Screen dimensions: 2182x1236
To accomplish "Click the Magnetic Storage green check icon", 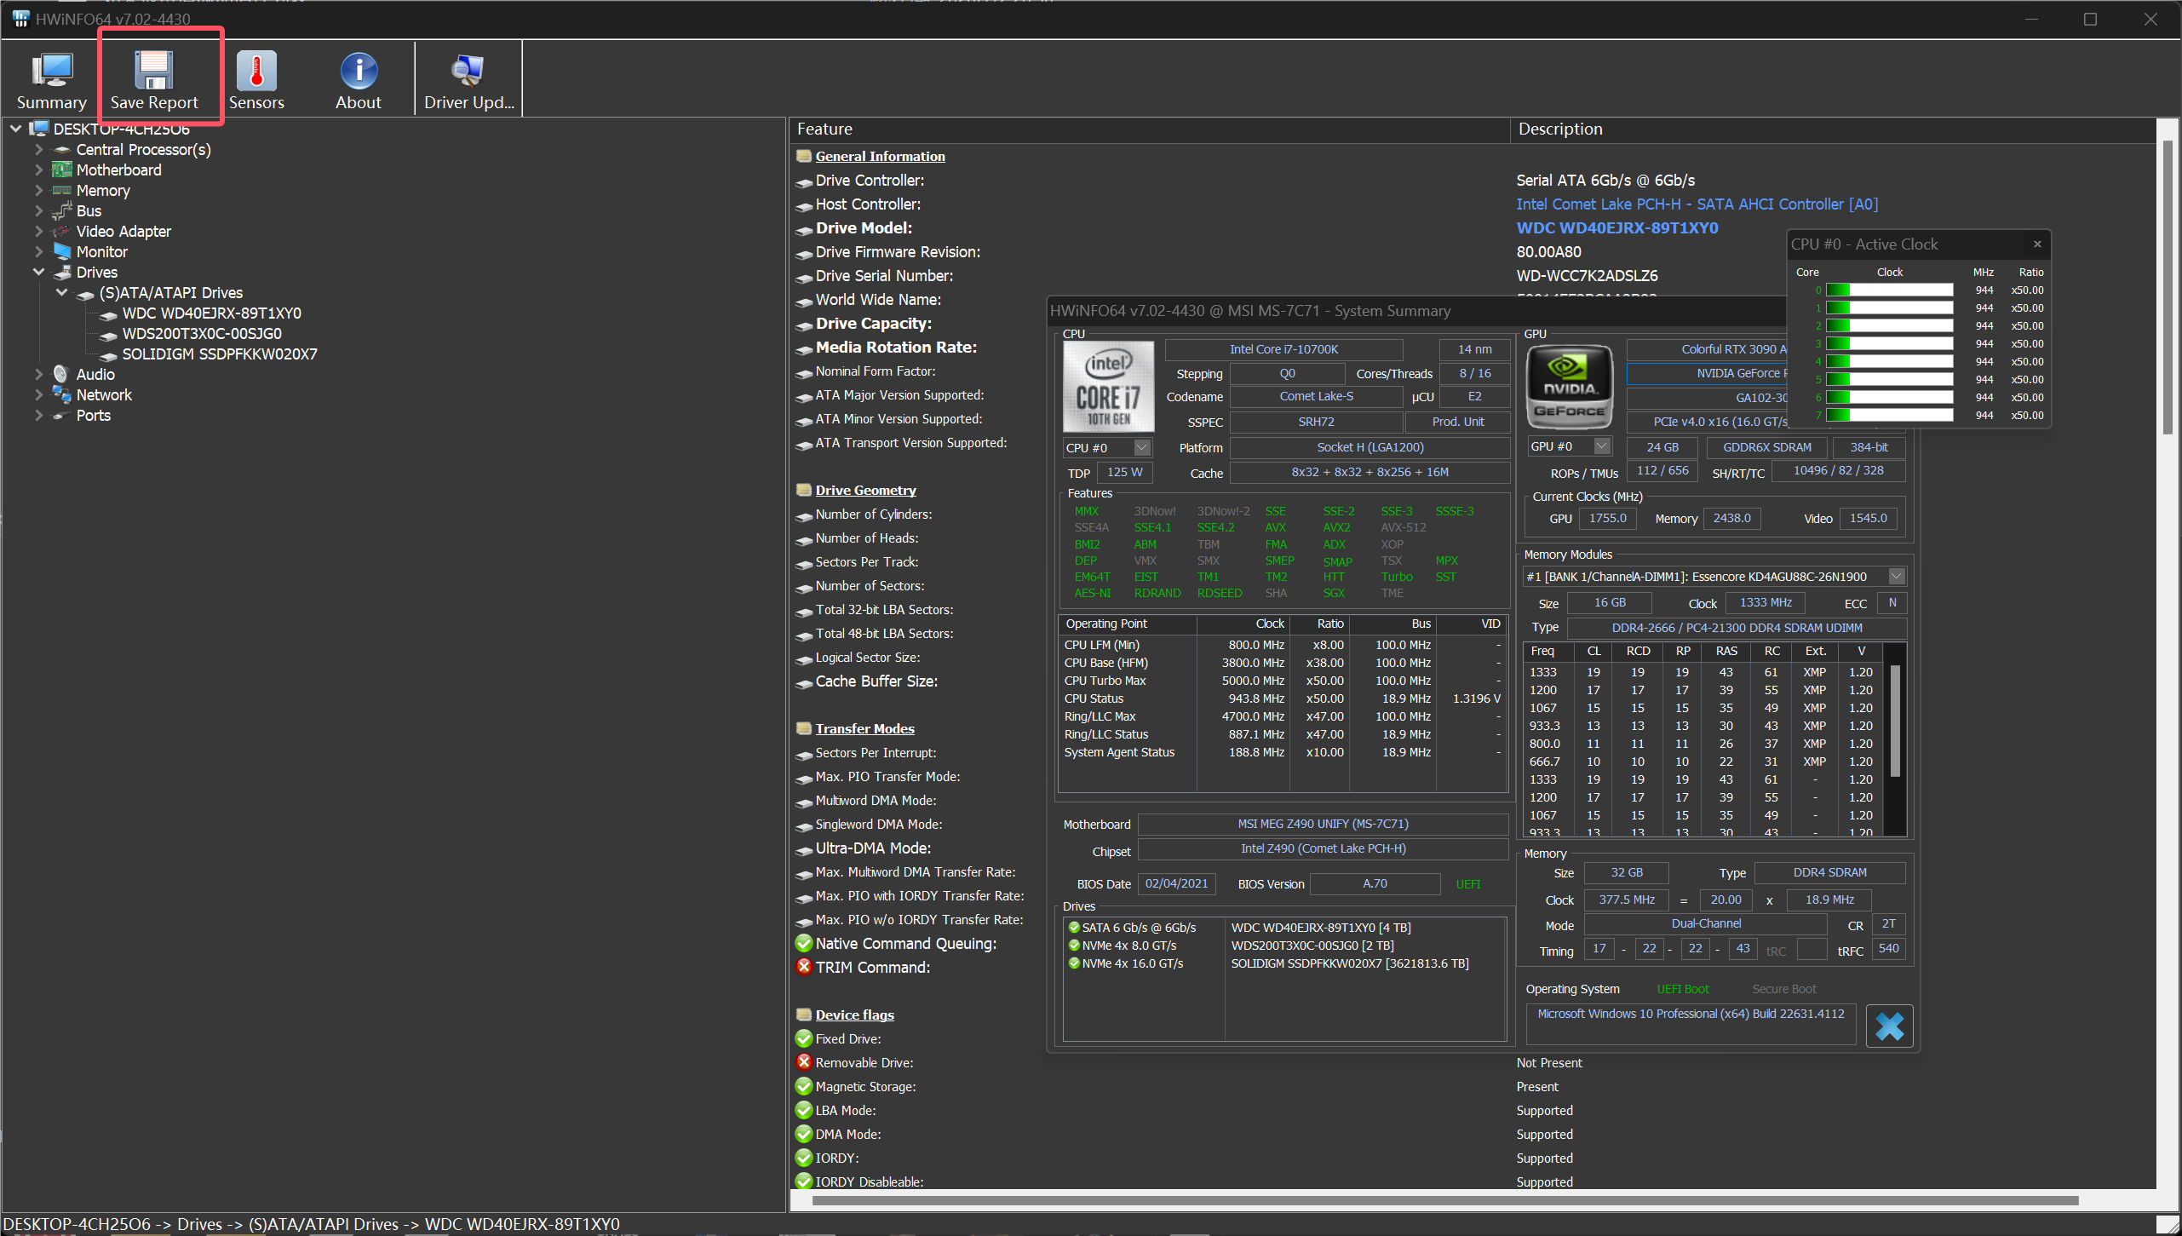I will (803, 1086).
